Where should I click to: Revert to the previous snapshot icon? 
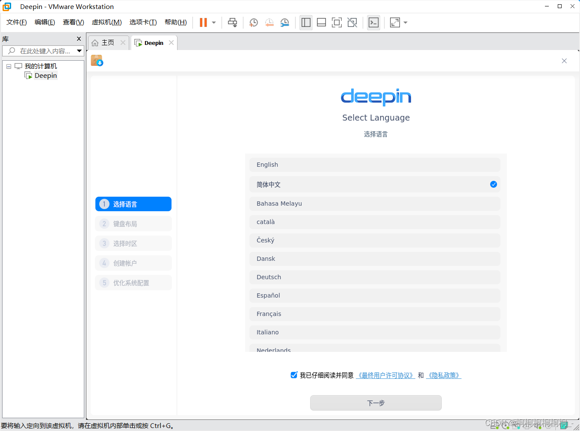pyautogui.click(x=269, y=23)
